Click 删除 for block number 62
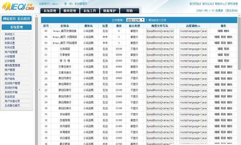The width and height of the screenshot is (241, 145). [x=227, y=31]
